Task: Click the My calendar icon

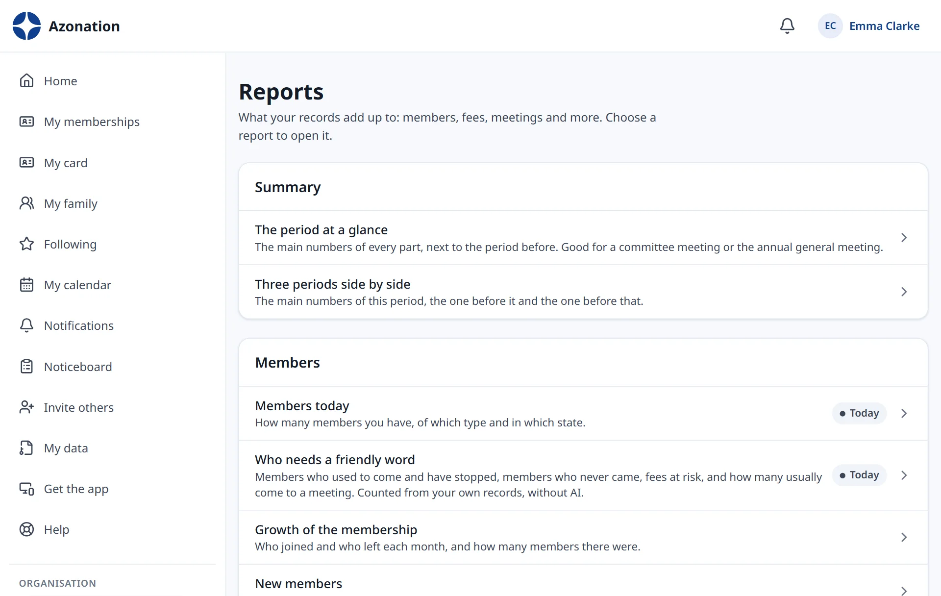Action: coord(26,285)
